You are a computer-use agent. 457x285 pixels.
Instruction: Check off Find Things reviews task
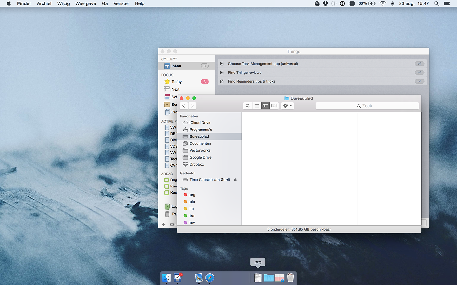tap(222, 73)
